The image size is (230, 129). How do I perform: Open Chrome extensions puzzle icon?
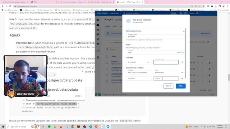212,6
